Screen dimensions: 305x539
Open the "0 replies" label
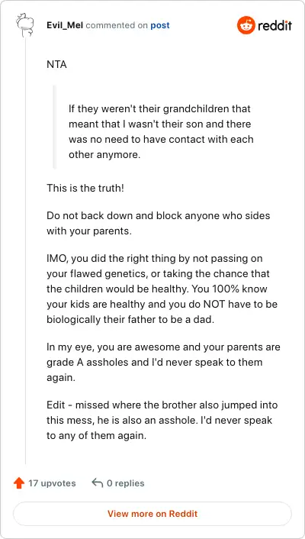click(125, 483)
